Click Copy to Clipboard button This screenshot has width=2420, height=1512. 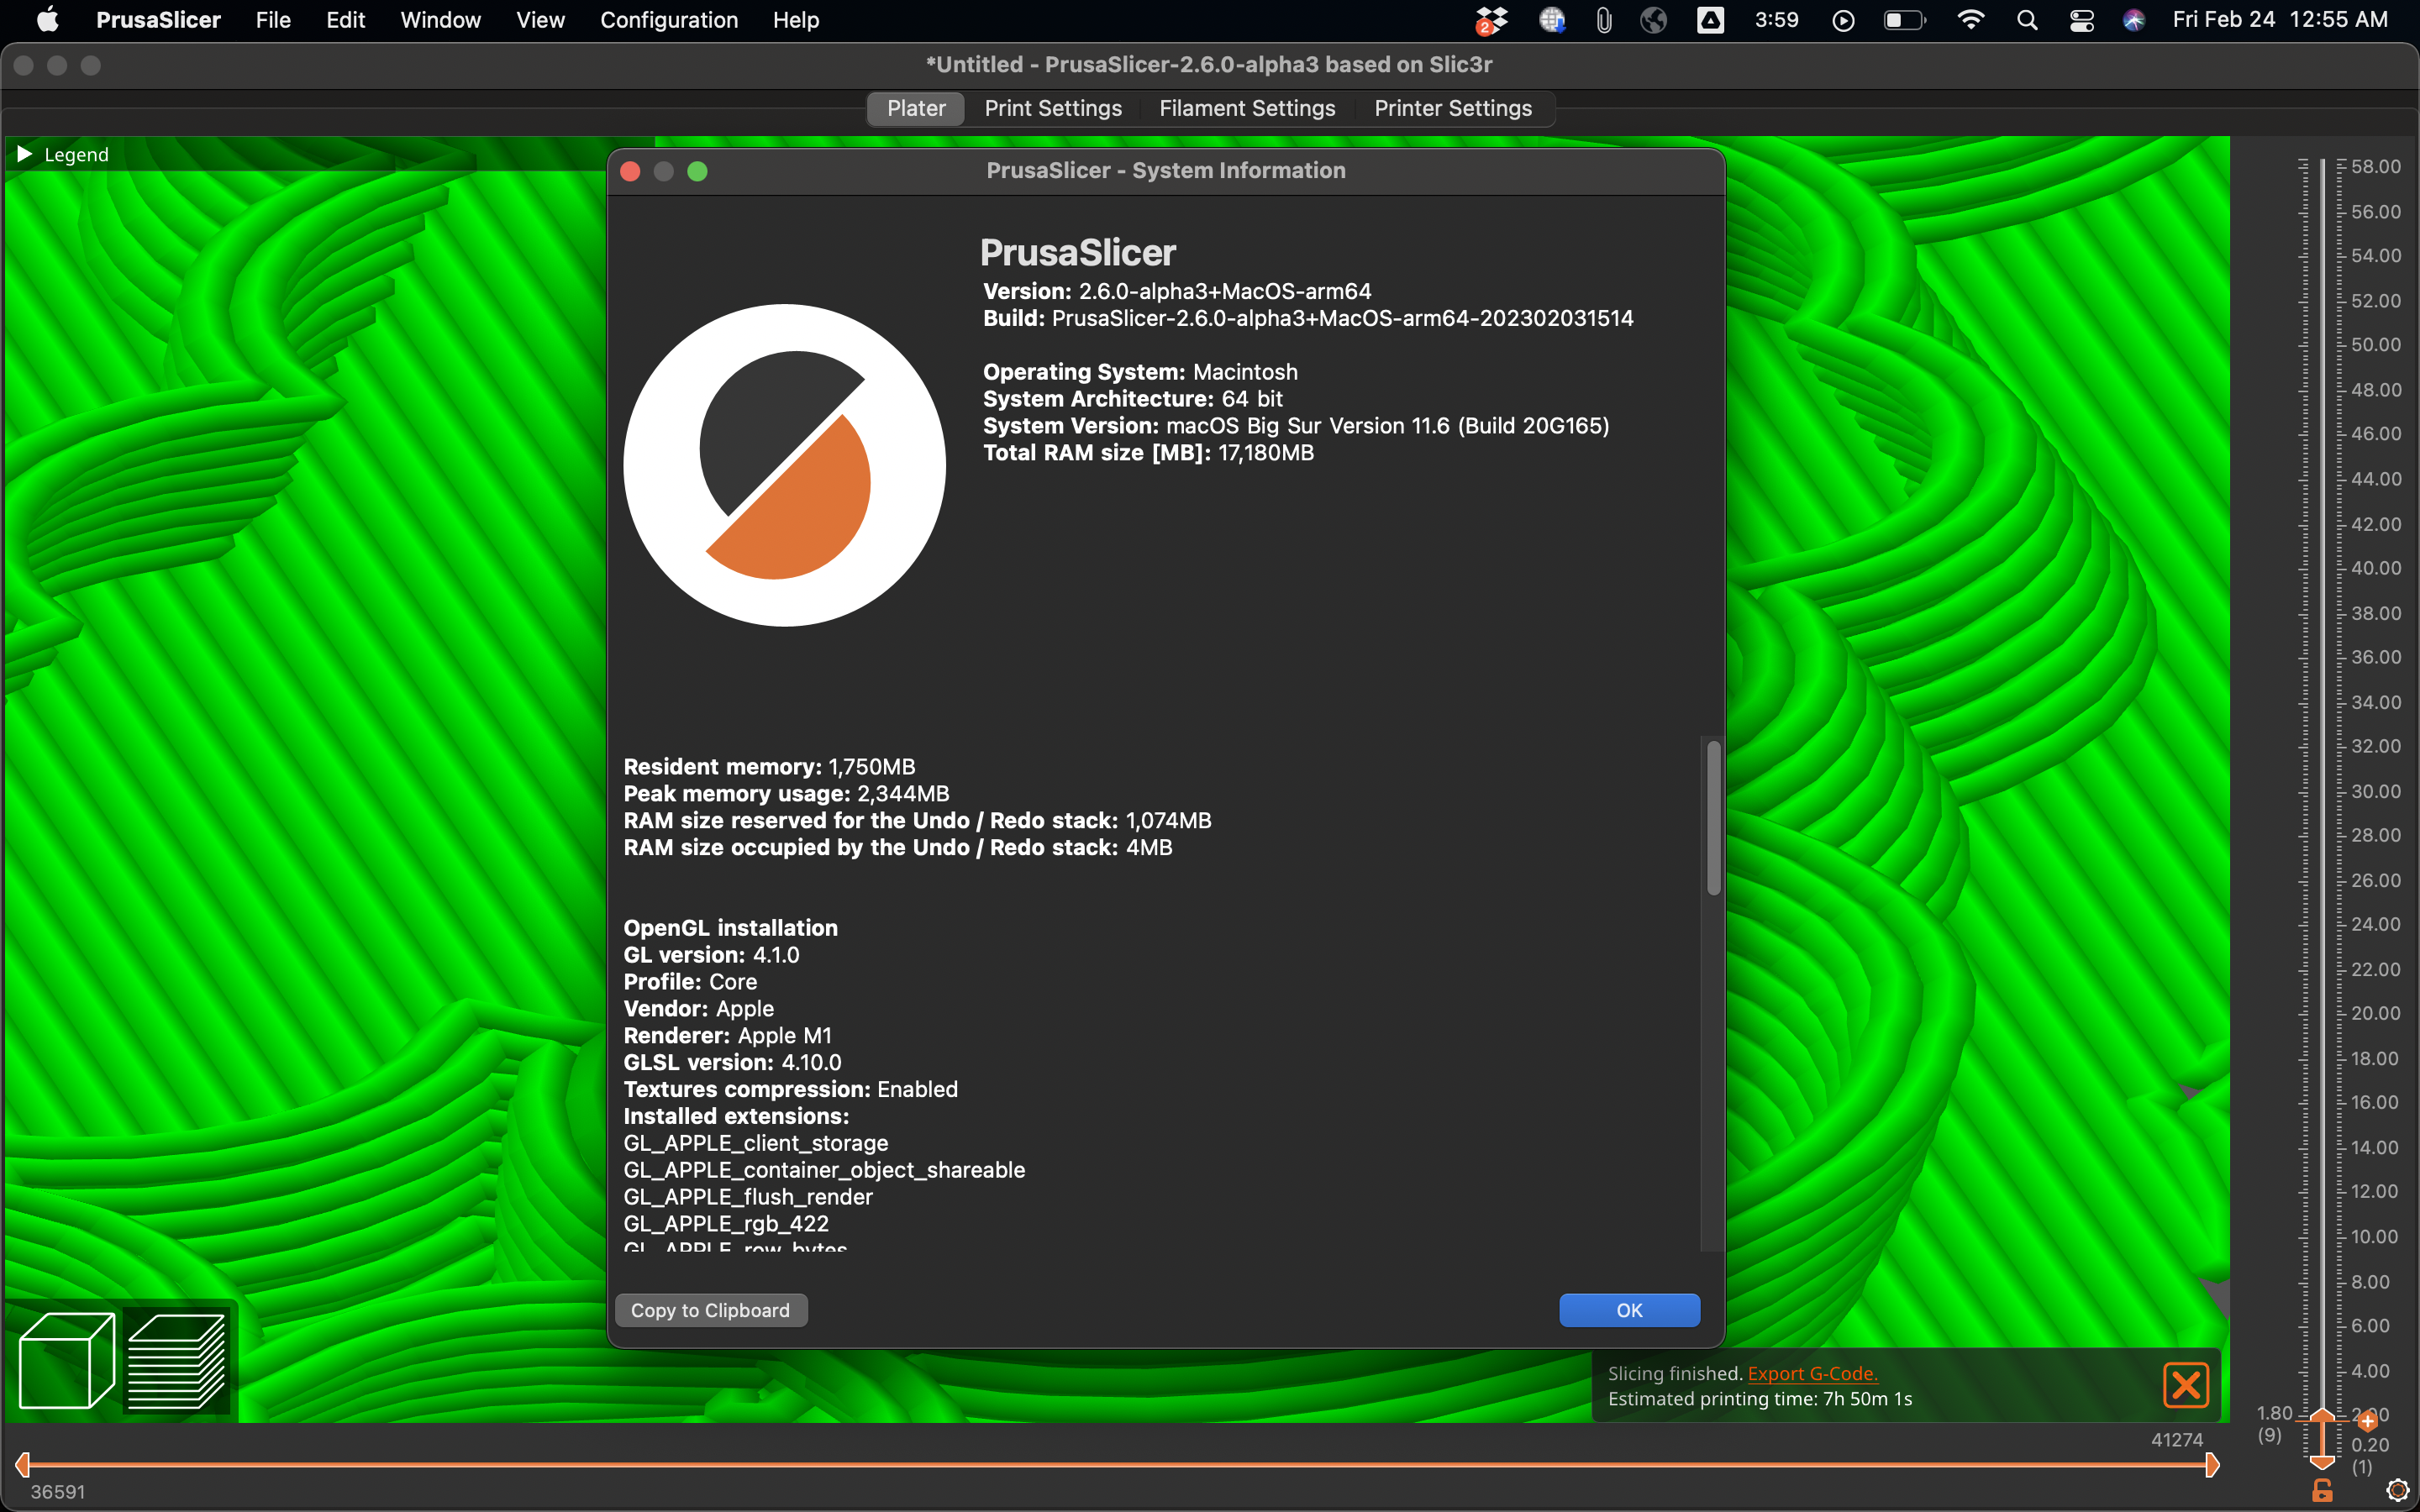(711, 1310)
